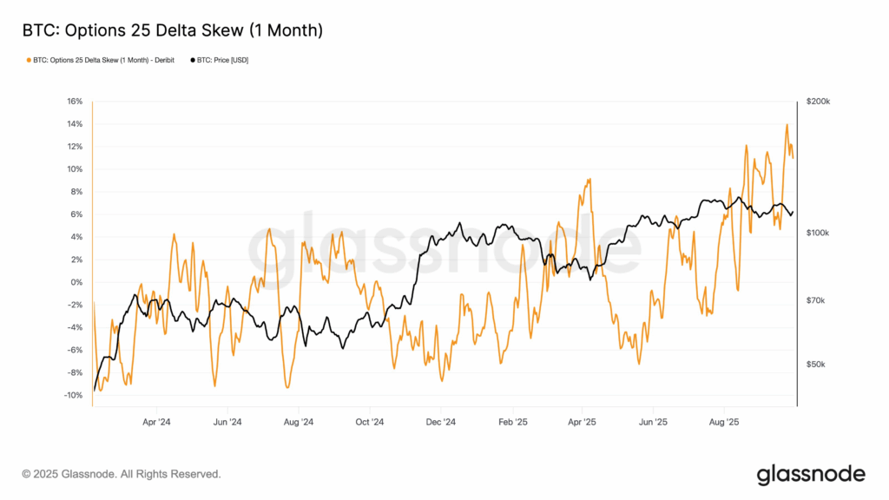Click the orange legend dot for Delta Skew

[28, 60]
